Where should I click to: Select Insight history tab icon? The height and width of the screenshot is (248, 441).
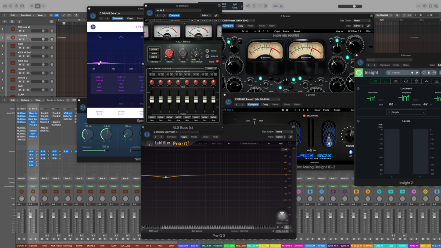pos(406,81)
